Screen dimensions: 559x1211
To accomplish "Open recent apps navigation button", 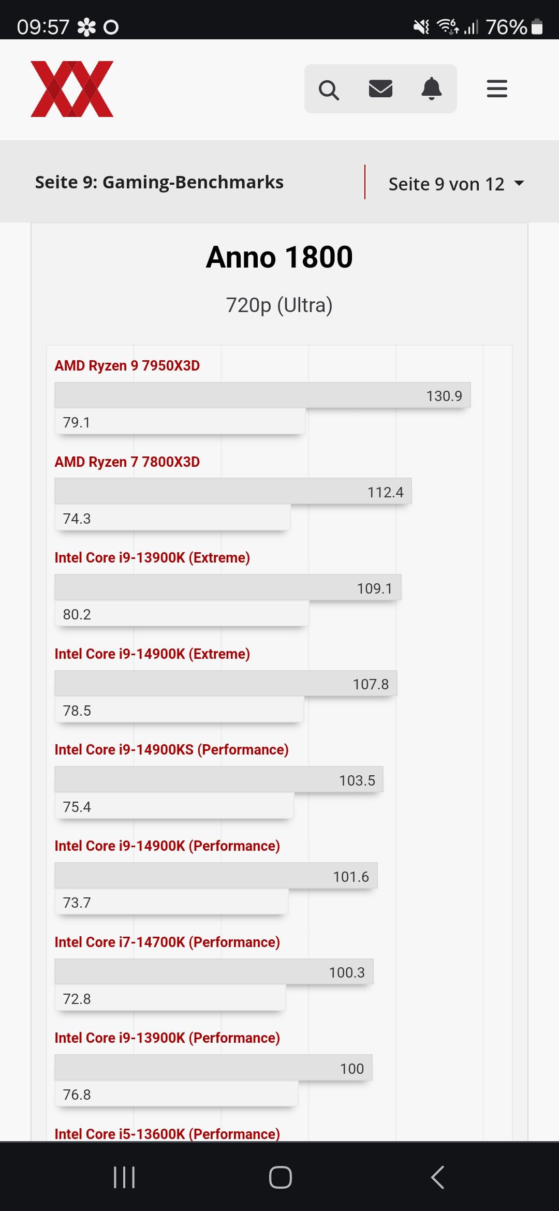I will (124, 1177).
